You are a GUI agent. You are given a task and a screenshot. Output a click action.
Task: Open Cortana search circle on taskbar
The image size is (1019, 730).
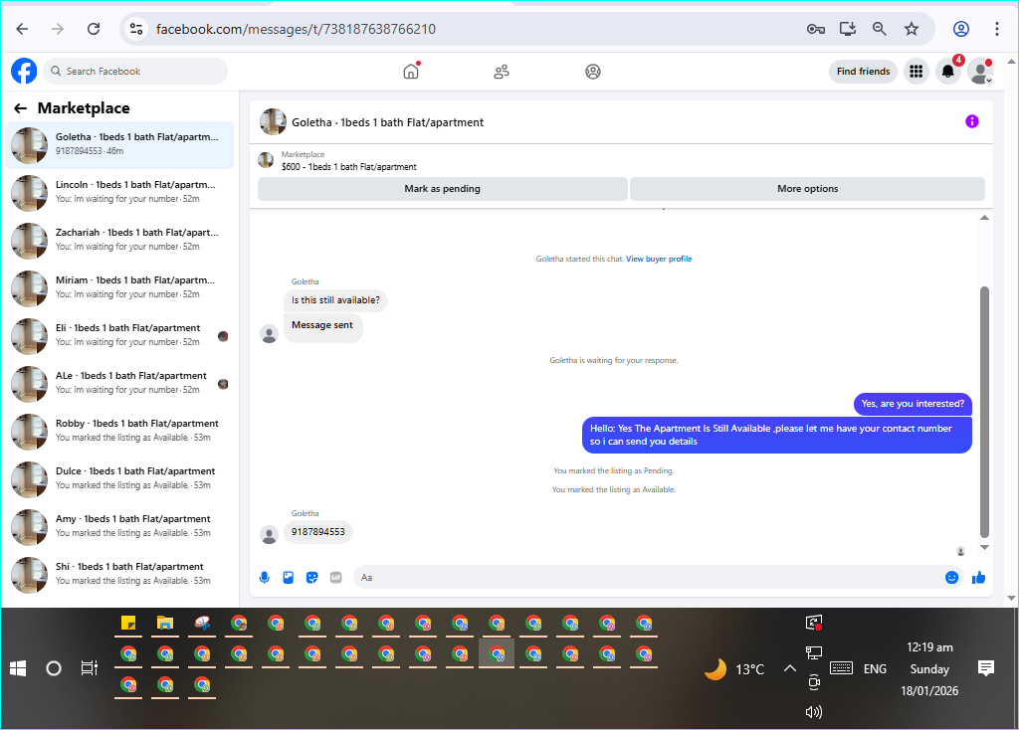point(54,668)
